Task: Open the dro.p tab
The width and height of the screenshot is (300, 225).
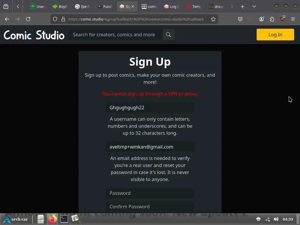Action: pos(216,6)
